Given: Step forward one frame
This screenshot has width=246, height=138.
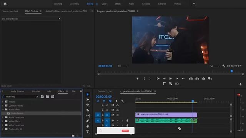Looking at the screenshot, I should [x=177, y=79].
